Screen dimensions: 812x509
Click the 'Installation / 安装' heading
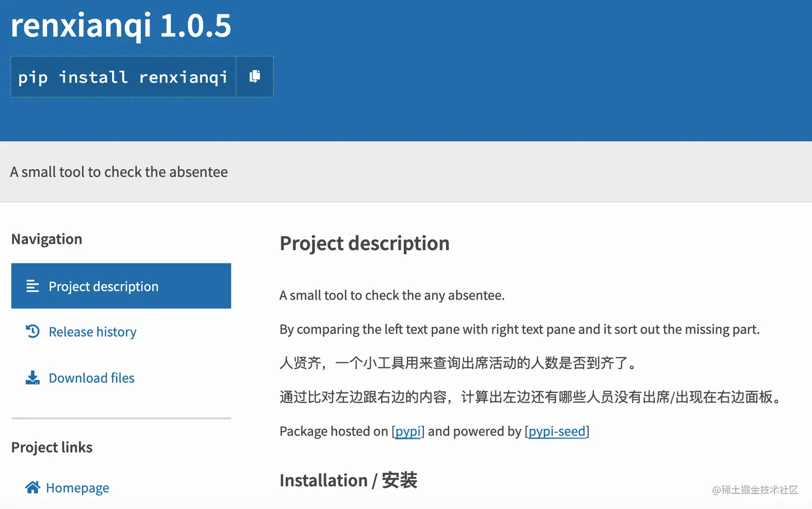(349, 480)
